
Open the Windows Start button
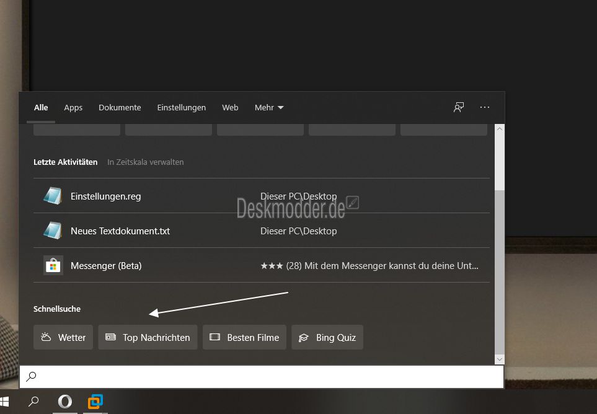coord(4,402)
